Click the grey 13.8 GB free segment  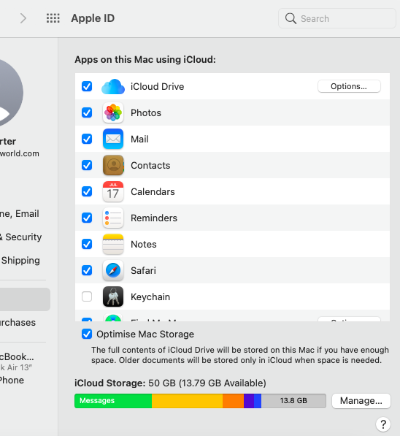coord(293,401)
